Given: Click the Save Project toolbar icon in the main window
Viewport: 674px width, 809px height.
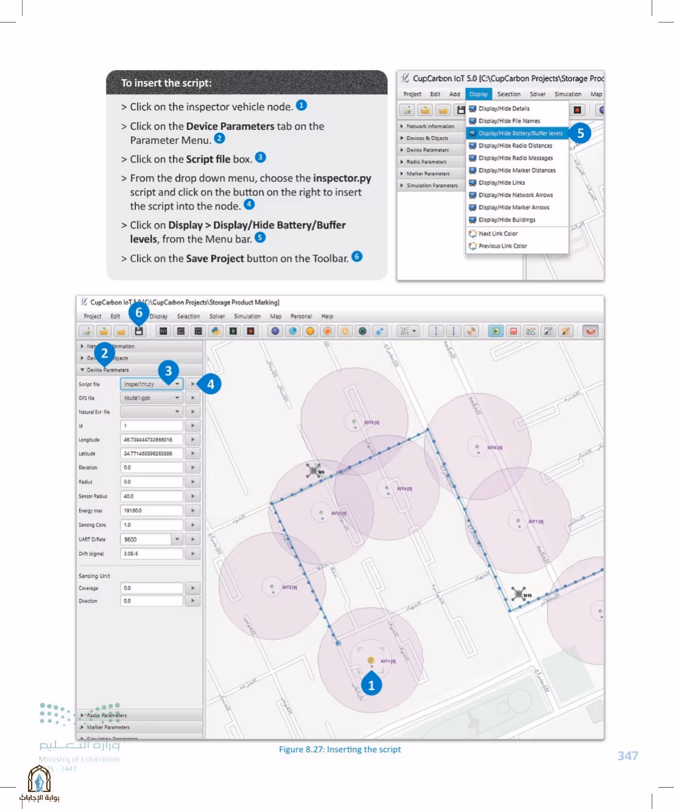Looking at the screenshot, I should (x=139, y=331).
